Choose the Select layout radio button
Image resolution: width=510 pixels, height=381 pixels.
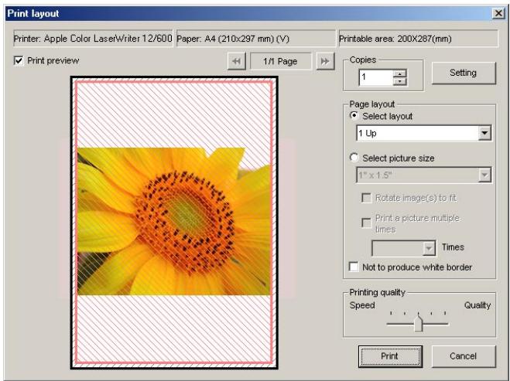pos(354,116)
